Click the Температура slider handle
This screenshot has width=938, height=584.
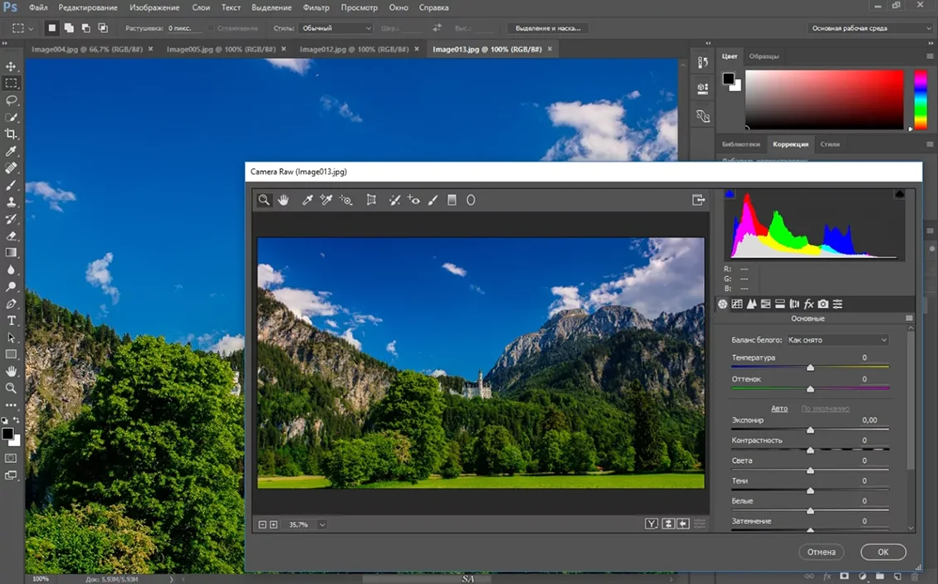point(810,367)
